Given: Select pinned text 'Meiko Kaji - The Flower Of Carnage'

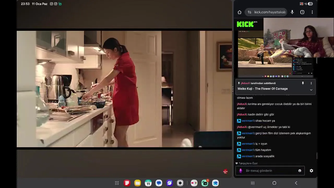Looking at the screenshot, I should click(263, 89).
